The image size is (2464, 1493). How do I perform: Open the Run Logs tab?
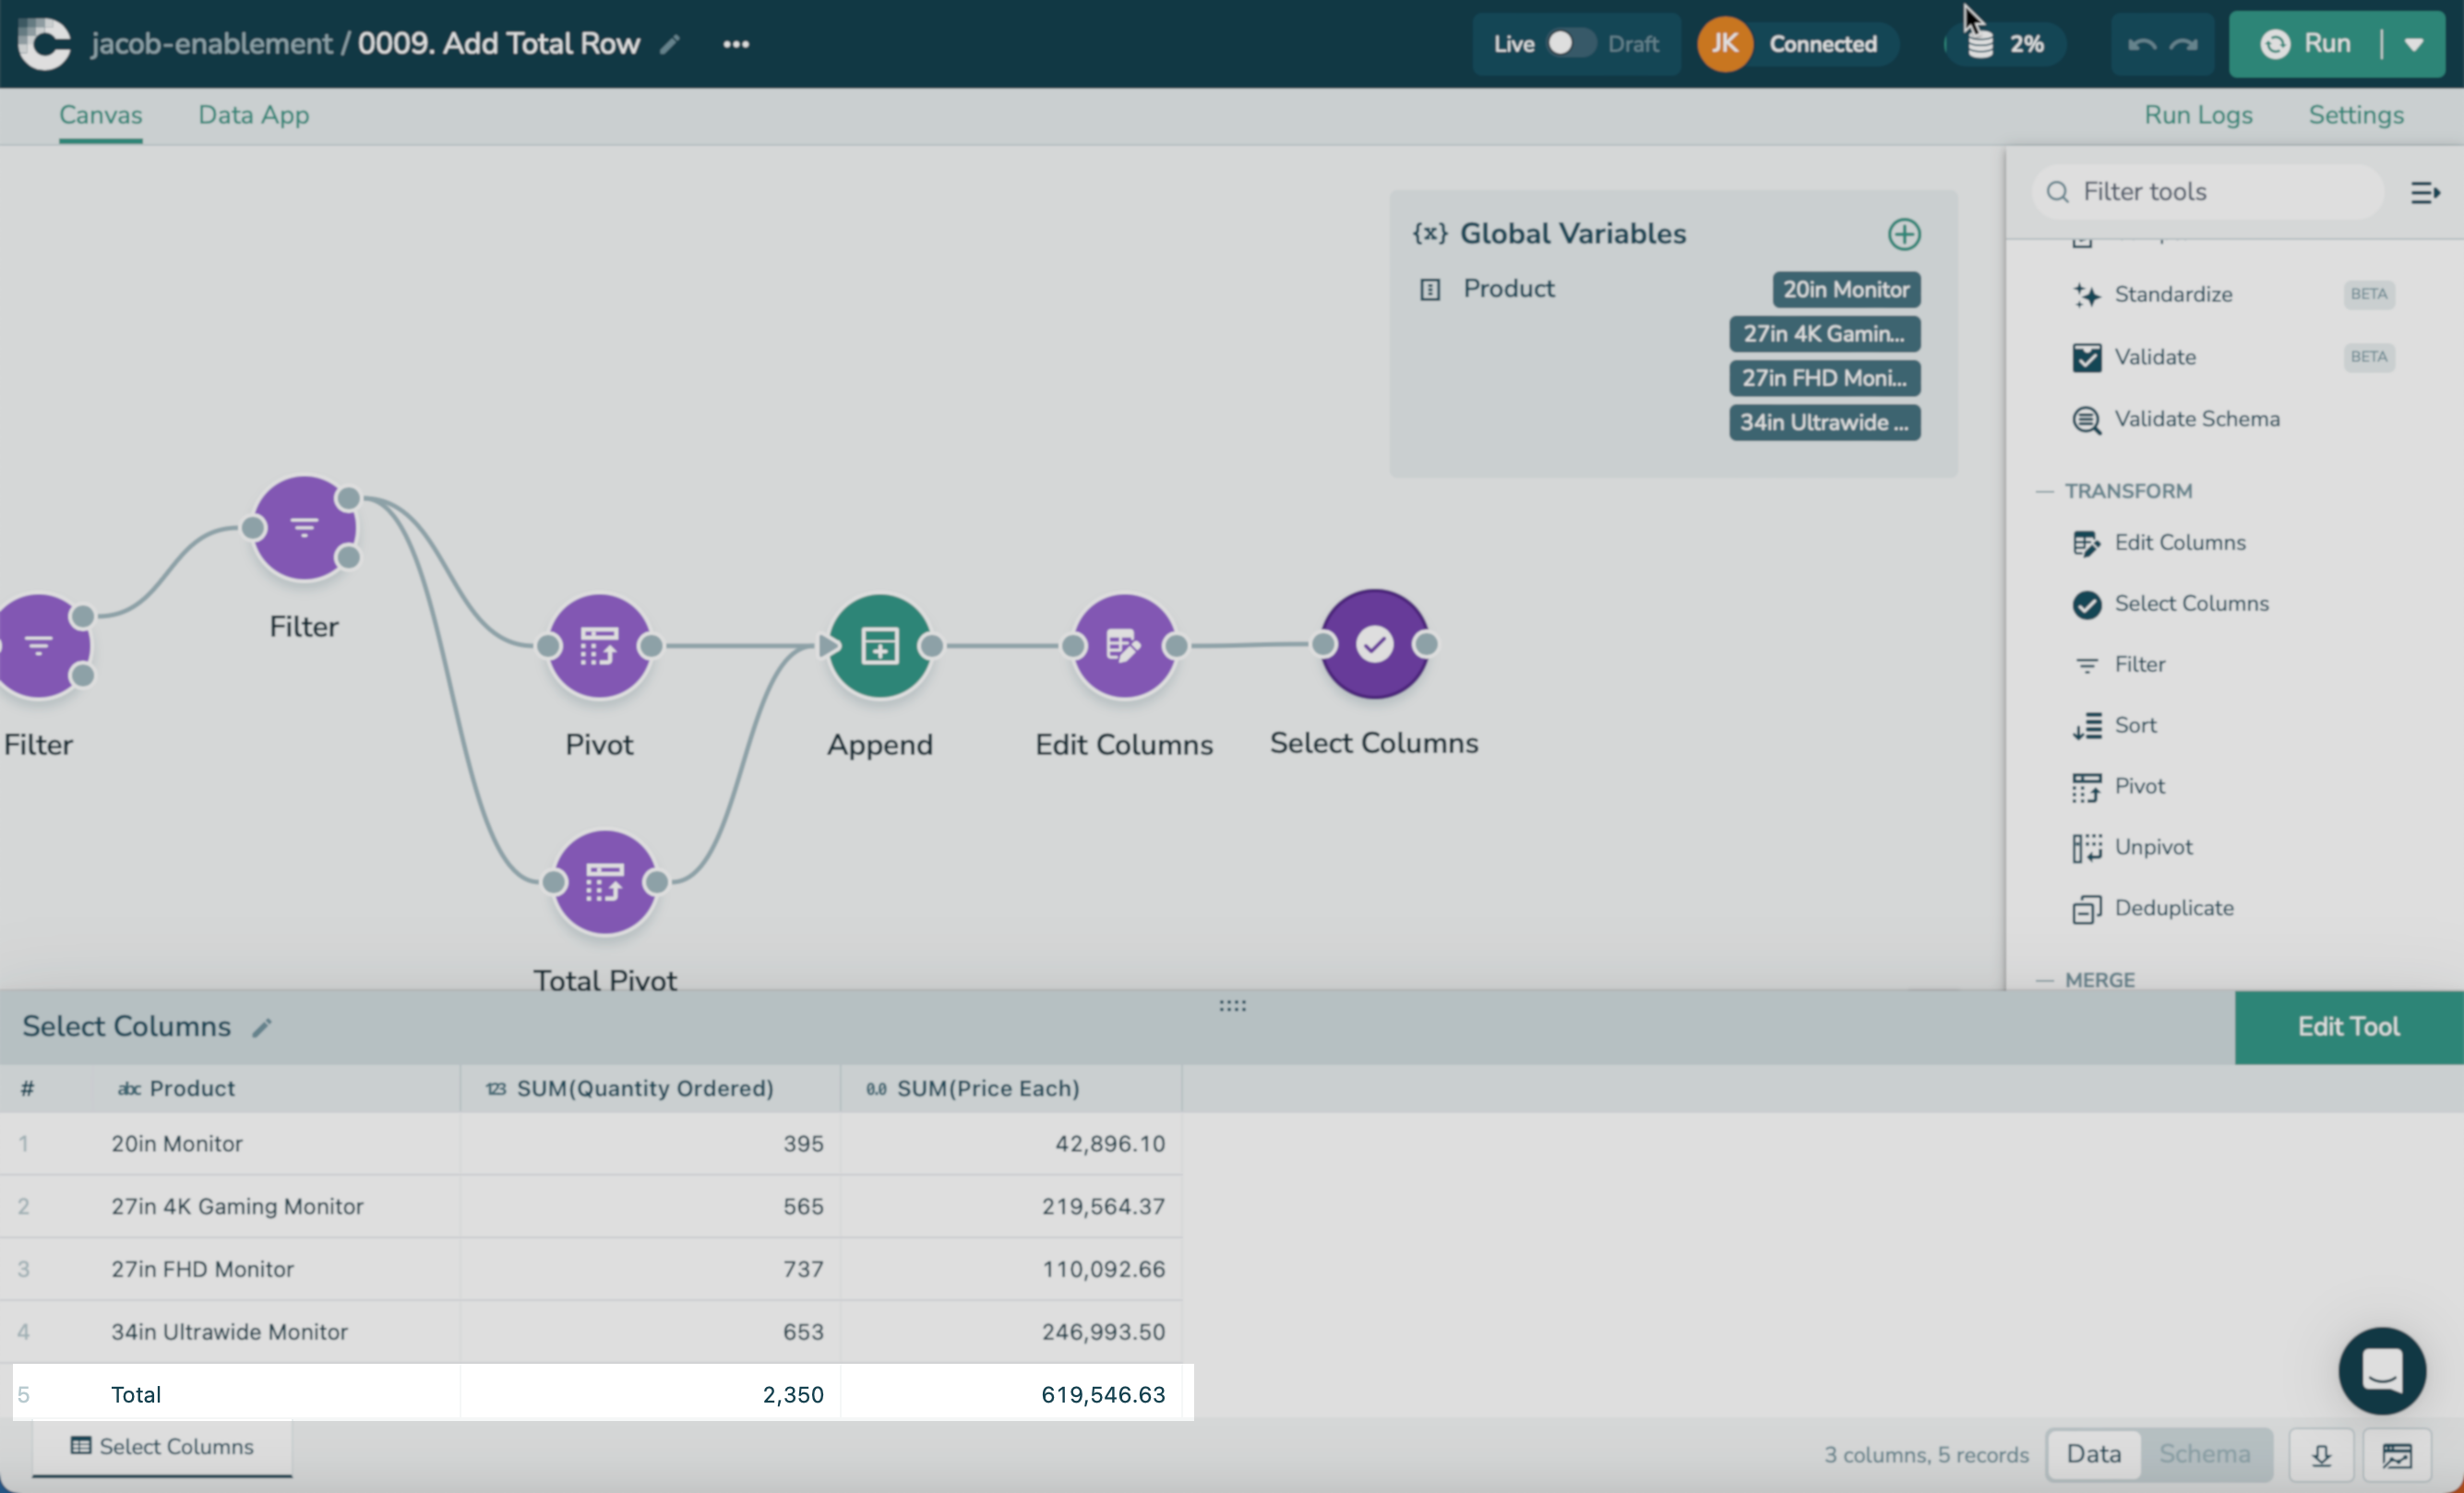point(2197,115)
